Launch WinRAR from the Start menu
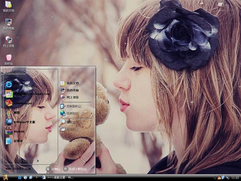 (x=15, y=132)
